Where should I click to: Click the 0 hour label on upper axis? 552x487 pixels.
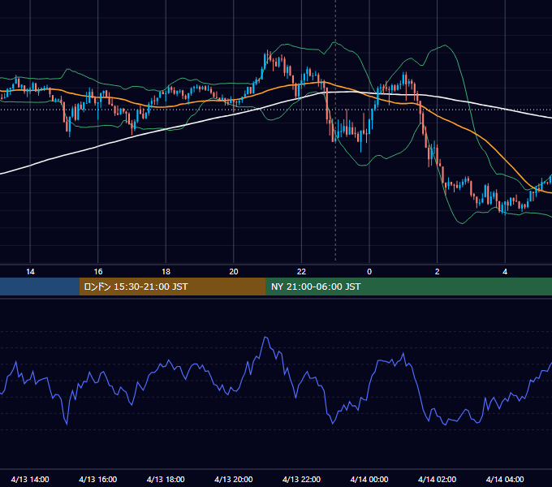[369, 272]
